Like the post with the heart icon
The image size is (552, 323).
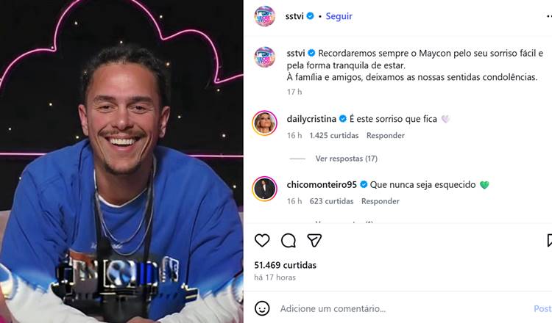(x=262, y=241)
